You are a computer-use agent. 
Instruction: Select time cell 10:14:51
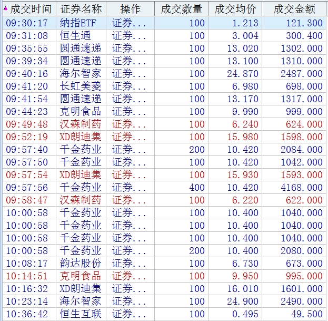27,276
